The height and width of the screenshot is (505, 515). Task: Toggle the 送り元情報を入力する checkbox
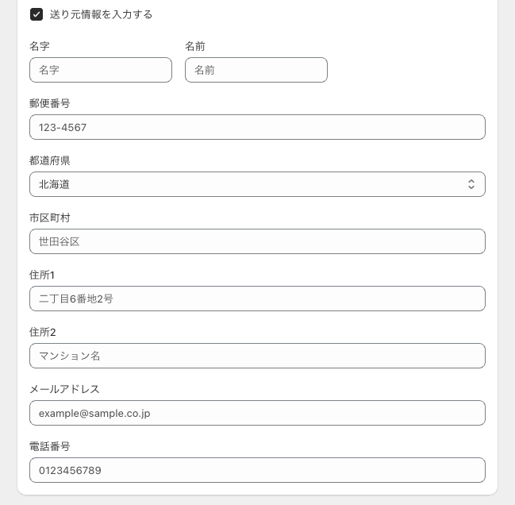coord(37,14)
